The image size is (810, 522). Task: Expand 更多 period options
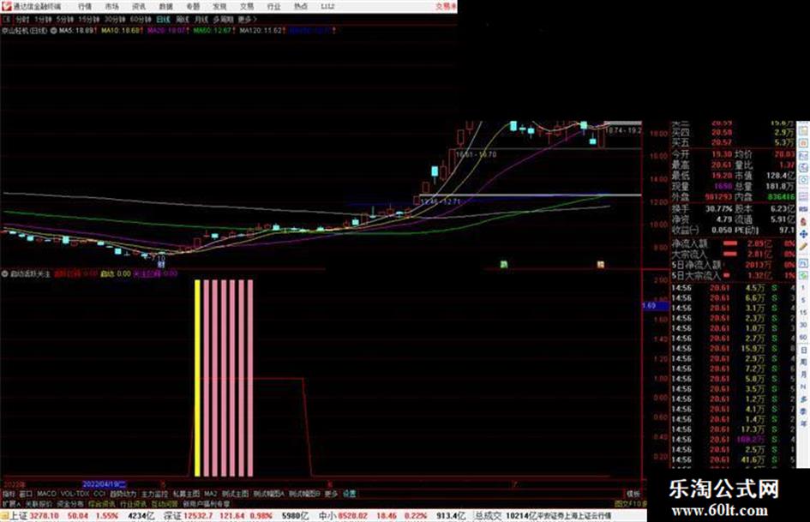[247, 20]
